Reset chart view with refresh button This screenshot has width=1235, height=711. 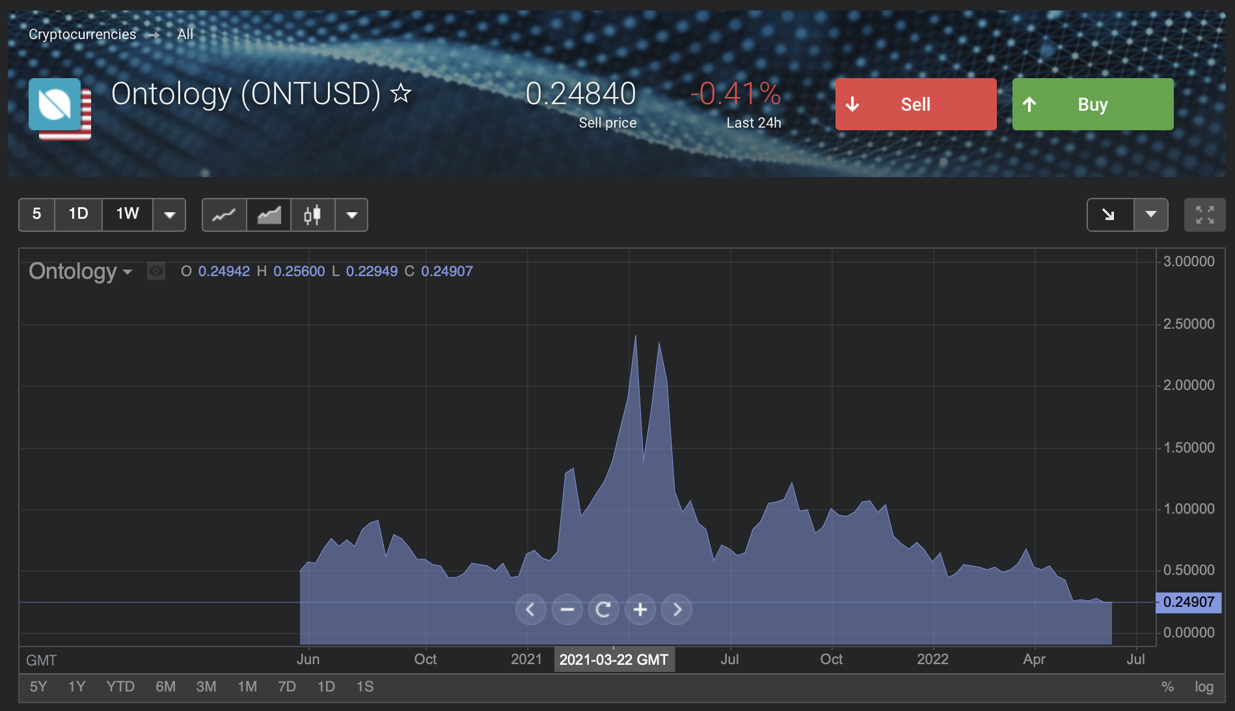(603, 609)
